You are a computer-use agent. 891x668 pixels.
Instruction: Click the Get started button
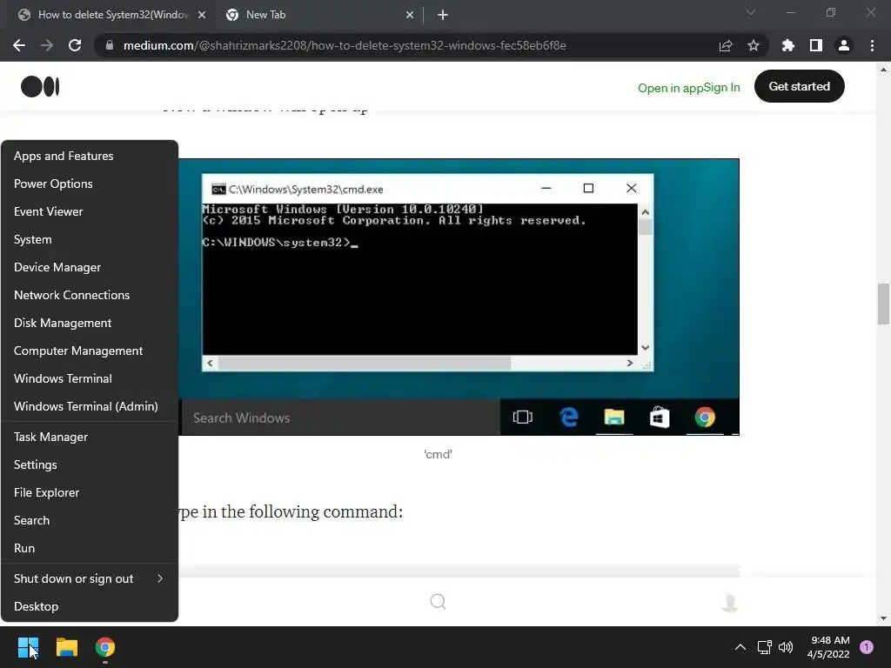tap(799, 86)
